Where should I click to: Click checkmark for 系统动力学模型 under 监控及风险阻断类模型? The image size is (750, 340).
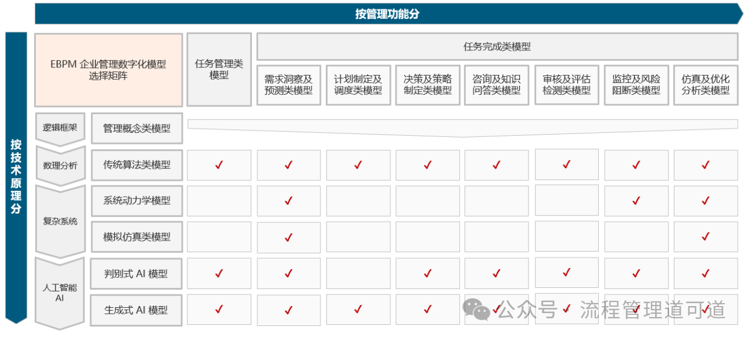click(x=636, y=201)
